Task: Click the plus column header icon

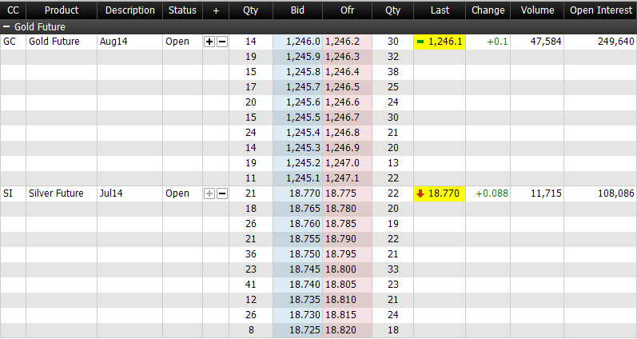Action: coord(216,10)
